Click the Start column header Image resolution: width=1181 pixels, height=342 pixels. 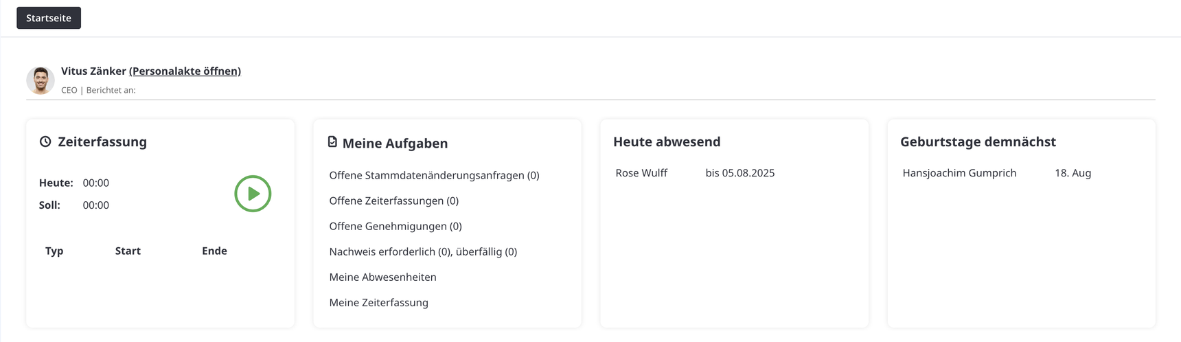point(128,251)
